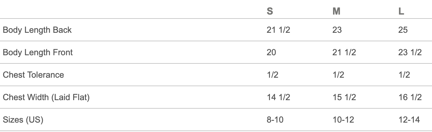Select the US size range 8-10
This screenshot has height=132, width=432.
point(275,120)
